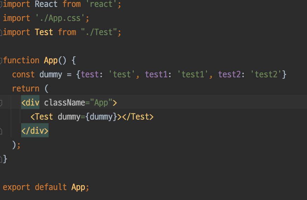Image resolution: width=307 pixels, height=200 pixels.
Task: Click the dummy variable name in const declaration
Action: pos(51,75)
